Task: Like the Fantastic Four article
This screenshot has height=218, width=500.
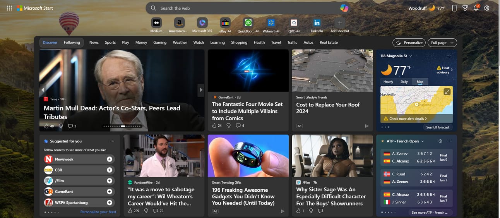Action: pyautogui.click(x=214, y=125)
